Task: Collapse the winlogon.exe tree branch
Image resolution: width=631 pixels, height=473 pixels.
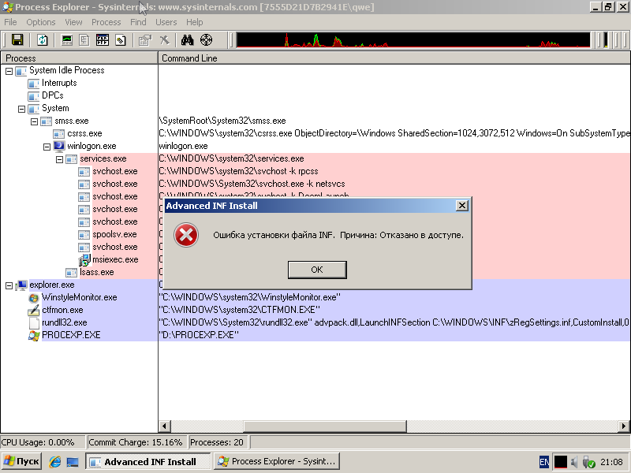Action: coord(47,146)
